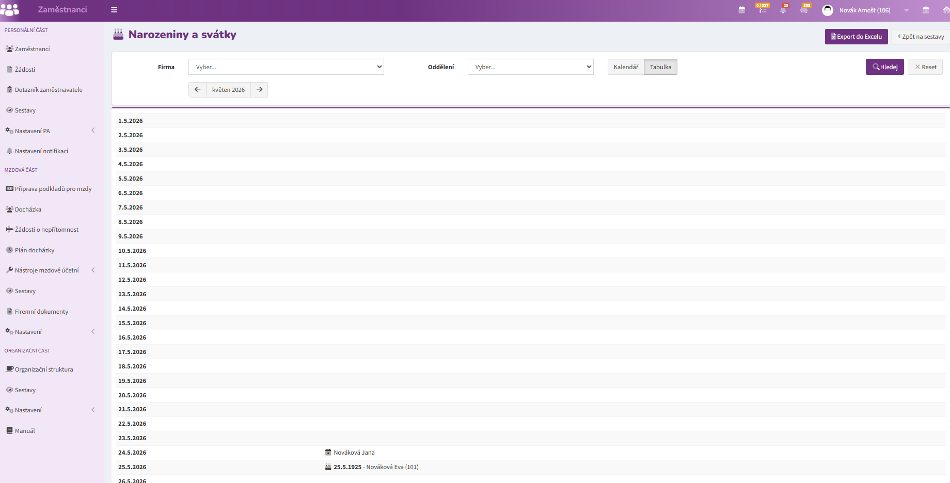Open Organizační struktura sidebar item
The image size is (950, 483).
click(44, 369)
